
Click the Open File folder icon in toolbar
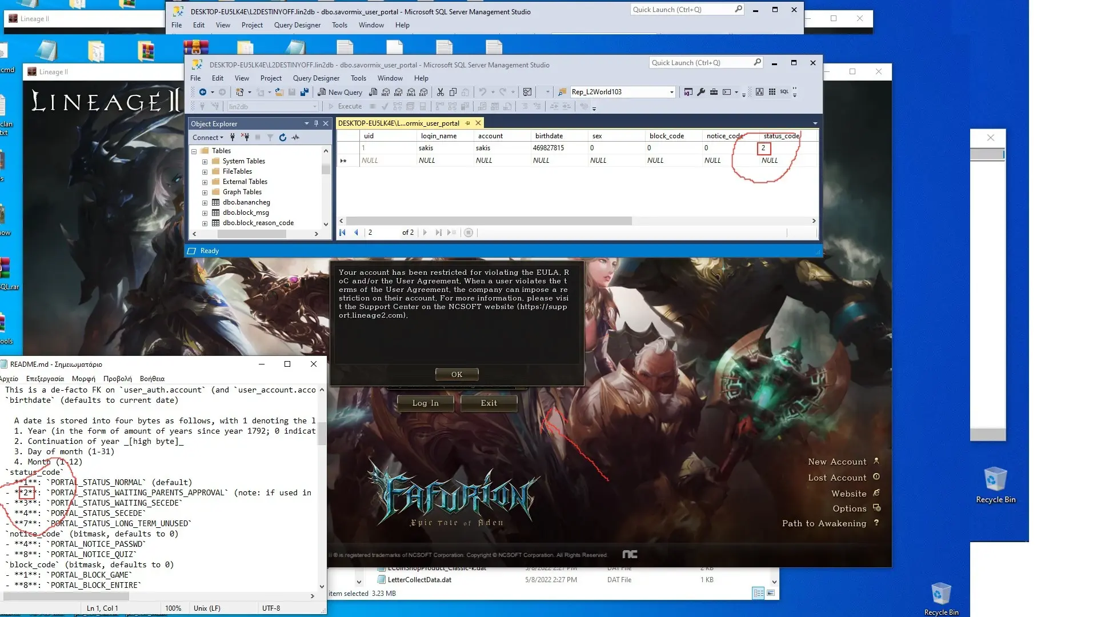(279, 92)
